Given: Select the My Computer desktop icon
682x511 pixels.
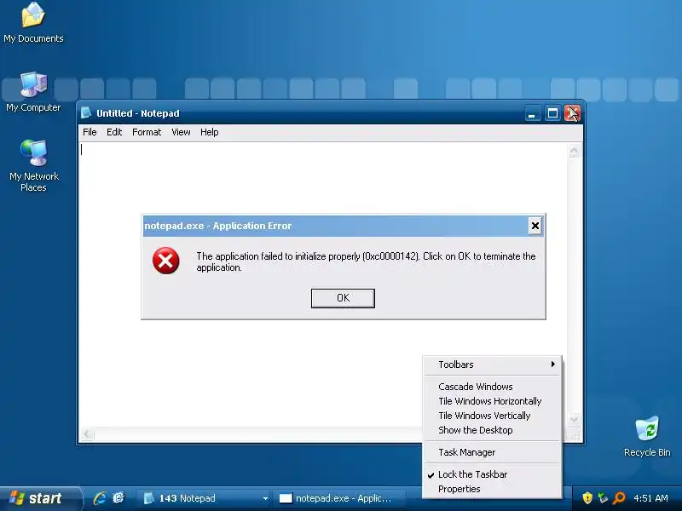Looking at the screenshot, I should (33, 92).
